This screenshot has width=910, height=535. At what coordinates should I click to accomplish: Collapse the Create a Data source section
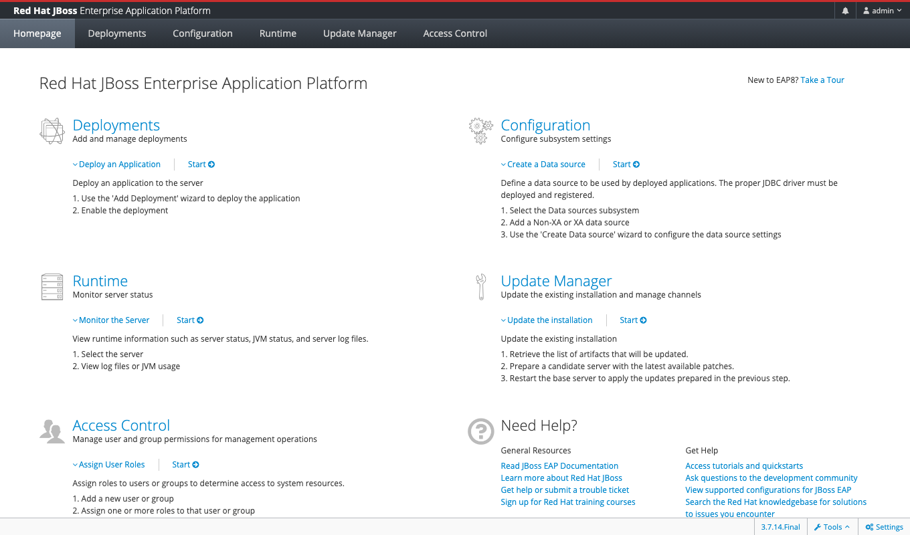click(543, 165)
